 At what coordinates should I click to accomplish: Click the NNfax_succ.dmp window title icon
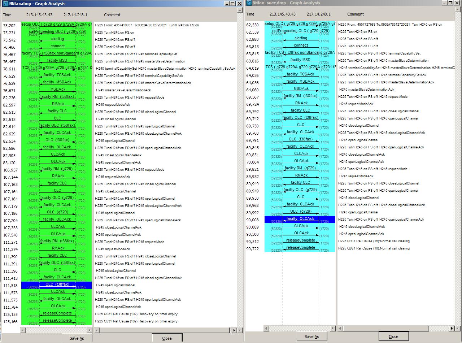click(249, 3)
